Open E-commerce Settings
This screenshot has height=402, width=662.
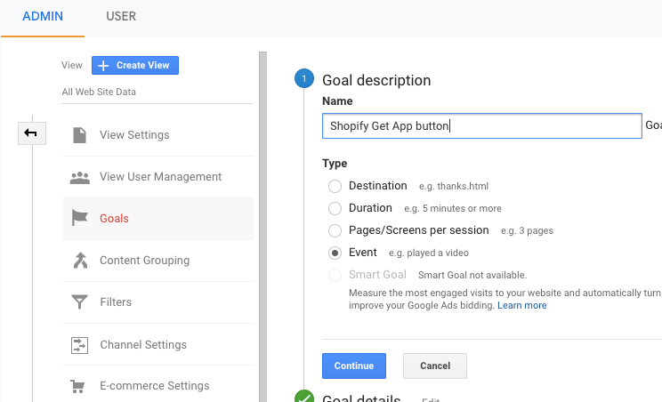pos(157,386)
